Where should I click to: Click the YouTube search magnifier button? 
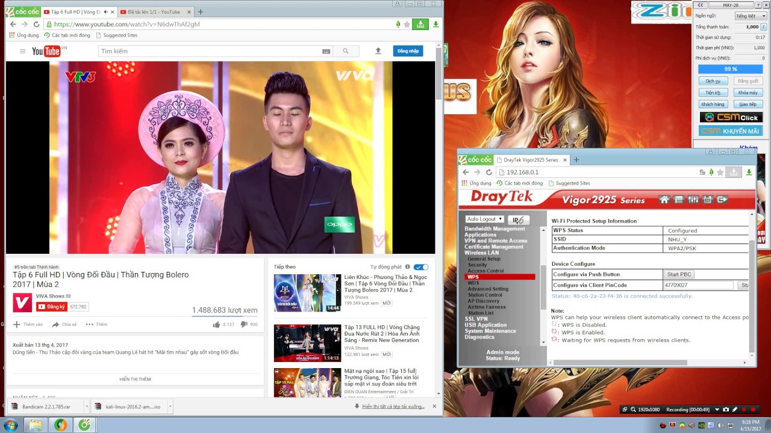[x=346, y=51]
